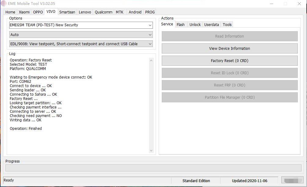Screen dimensions: 307x187
Task: Click the 'Port: COM62' log line
Action: coord(20,82)
